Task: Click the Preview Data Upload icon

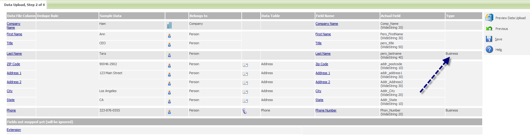Action: 489,18
